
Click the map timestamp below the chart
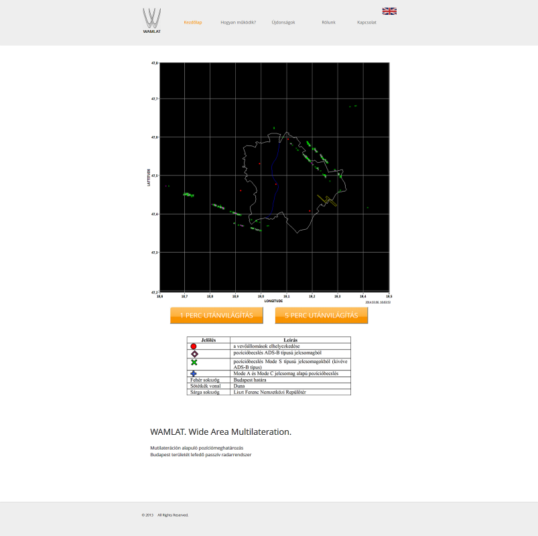[378, 302]
